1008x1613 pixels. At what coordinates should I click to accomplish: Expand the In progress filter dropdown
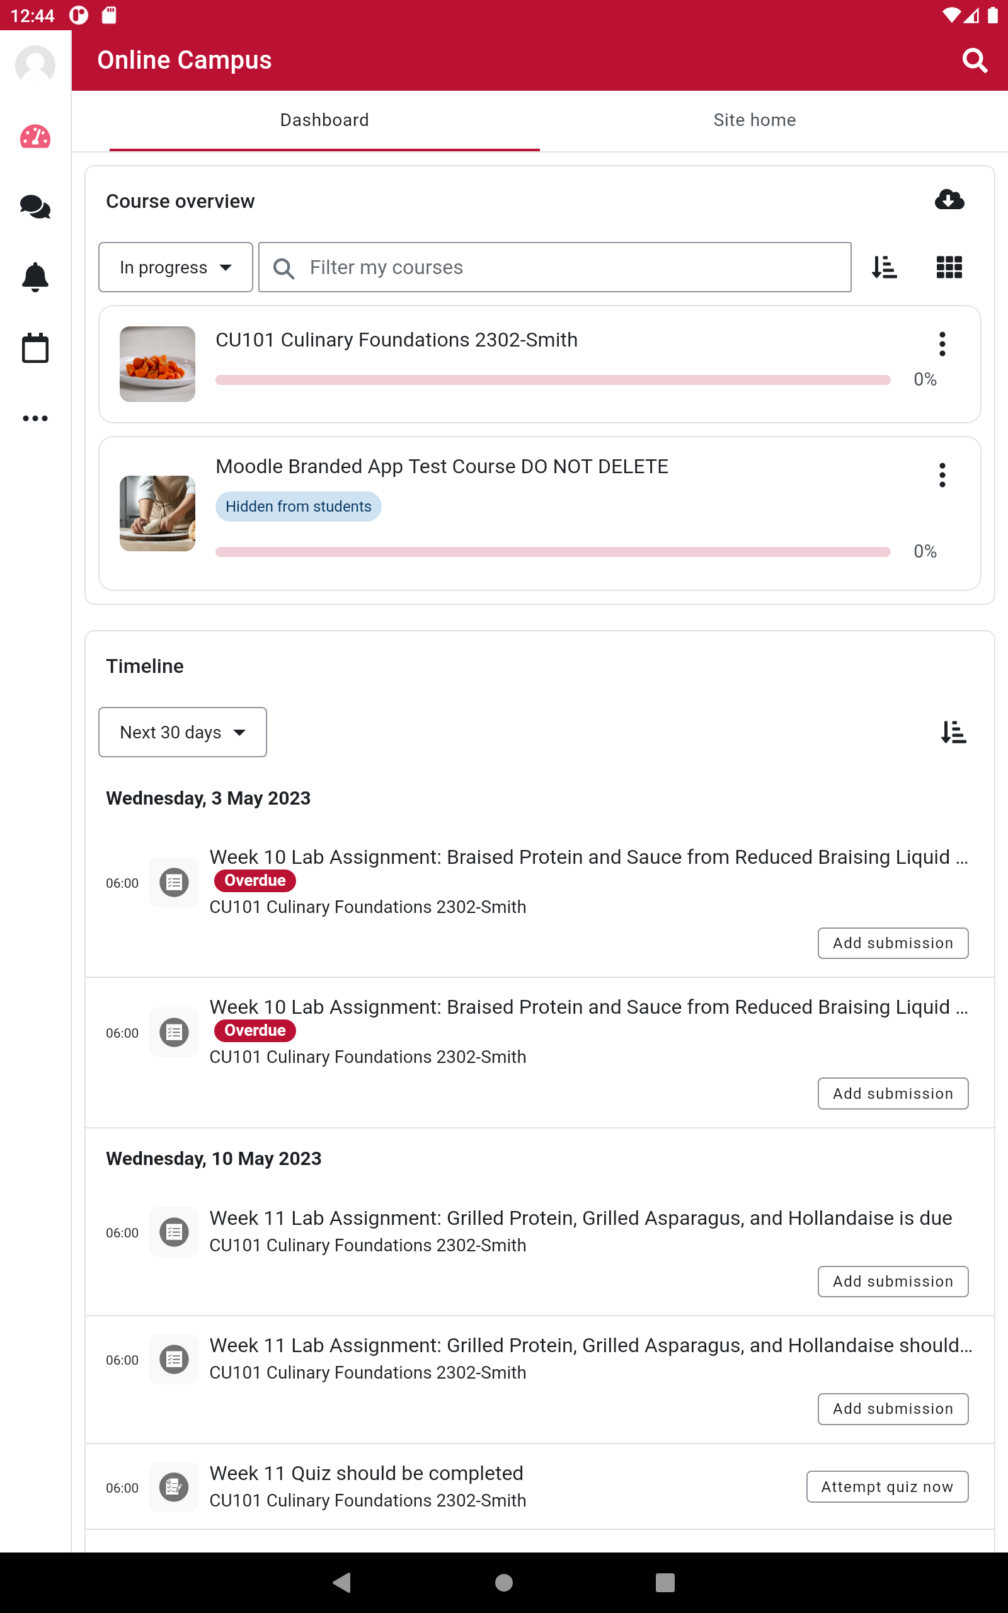click(175, 267)
